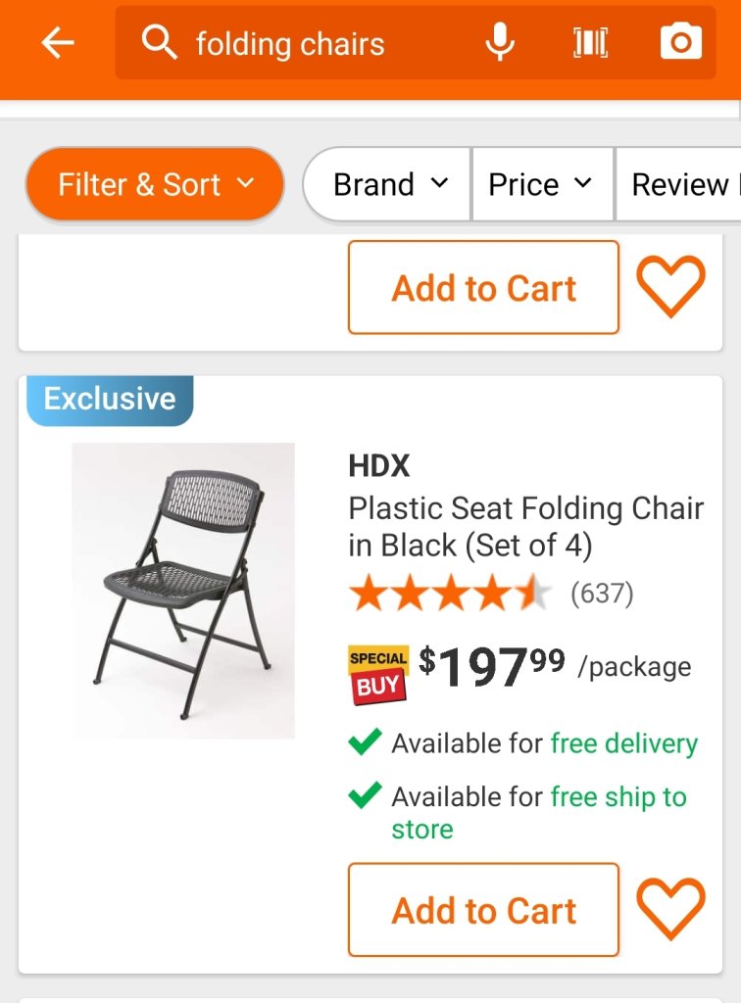View the 637 star ratings

click(490, 594)
